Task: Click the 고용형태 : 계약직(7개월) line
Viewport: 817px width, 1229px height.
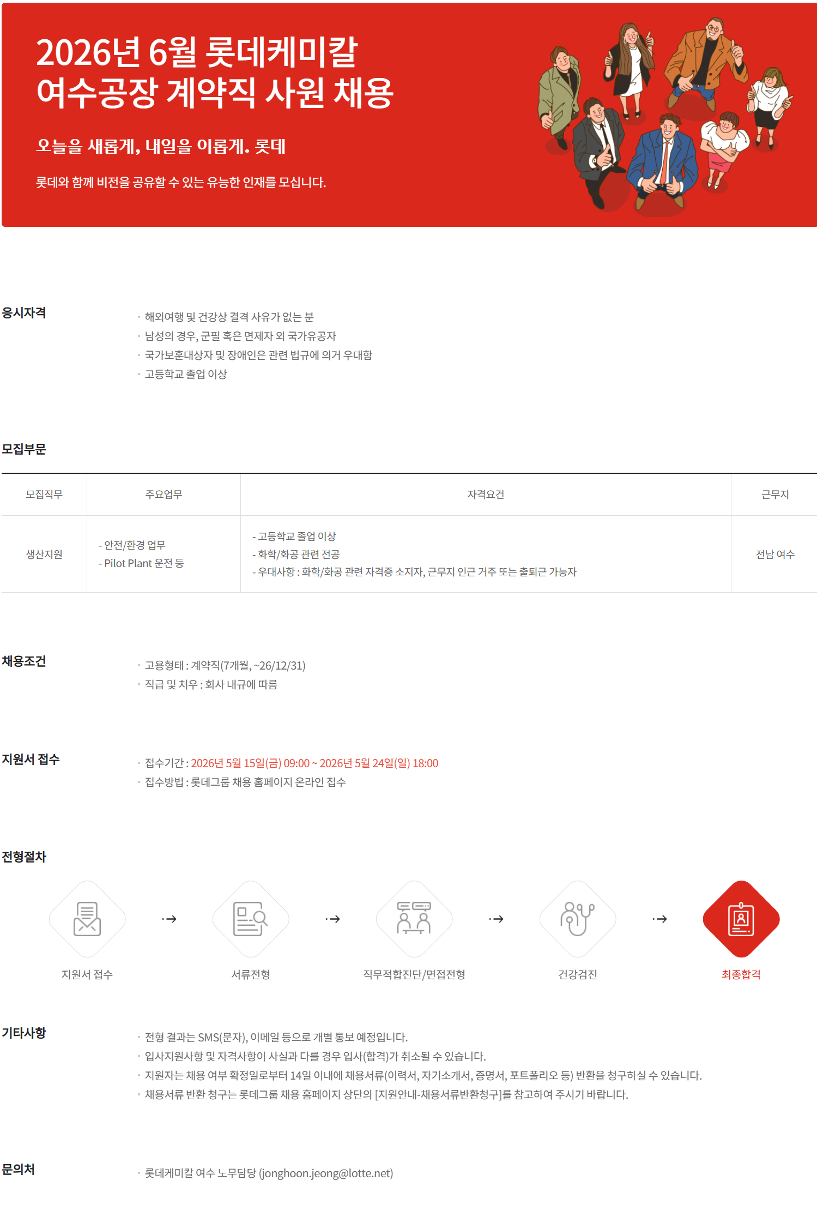Action: click(225, 665)
